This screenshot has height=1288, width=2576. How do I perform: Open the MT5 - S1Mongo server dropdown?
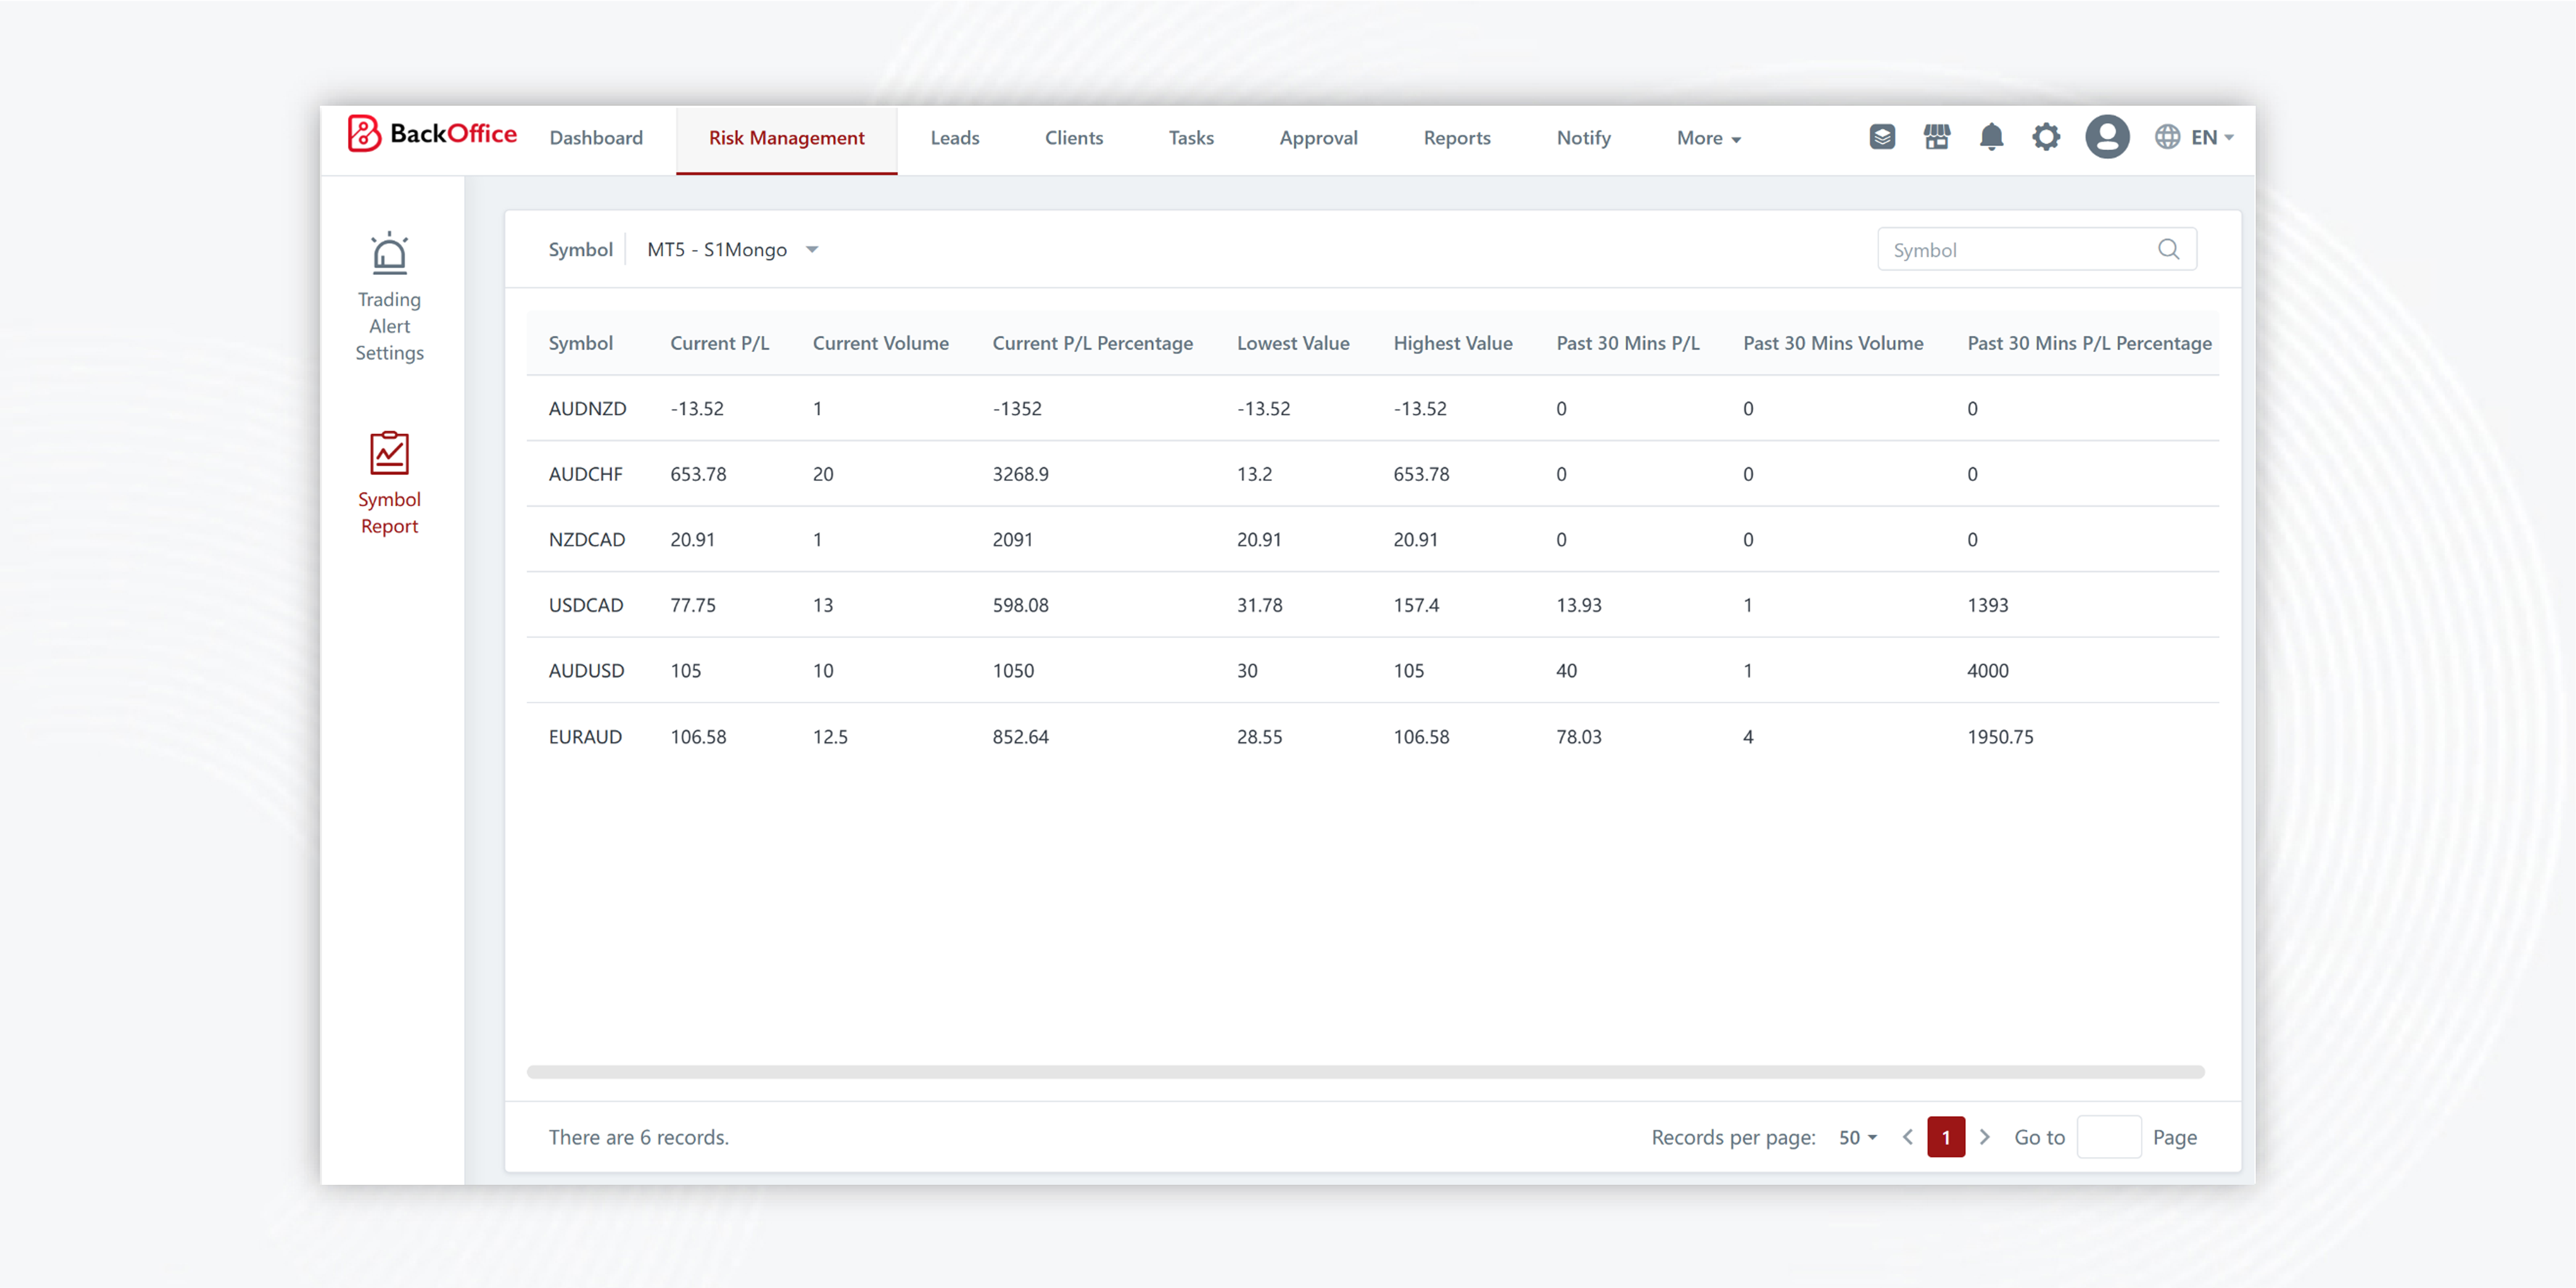[732, 249]
